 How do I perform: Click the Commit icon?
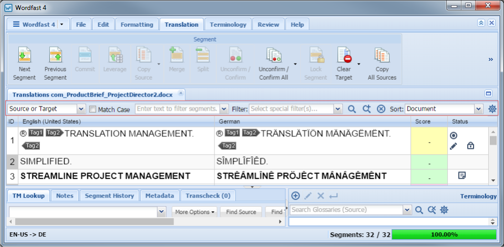tap(85, 55)
